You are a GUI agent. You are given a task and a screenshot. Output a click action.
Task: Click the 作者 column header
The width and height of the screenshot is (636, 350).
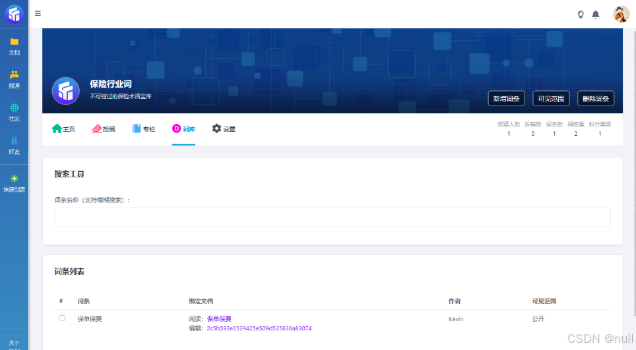click(x=455, y=301)
